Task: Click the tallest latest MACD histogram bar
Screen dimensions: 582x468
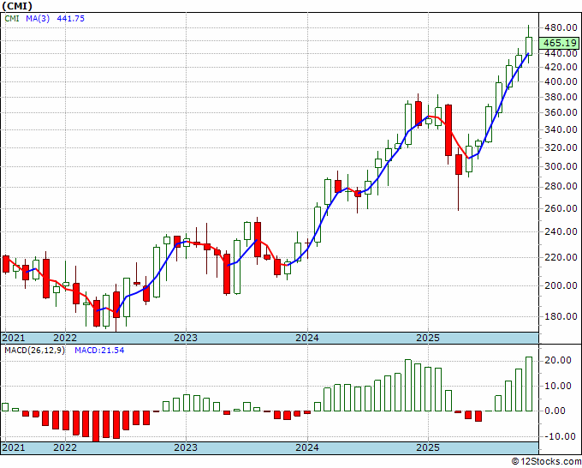Action: (529, 384)
